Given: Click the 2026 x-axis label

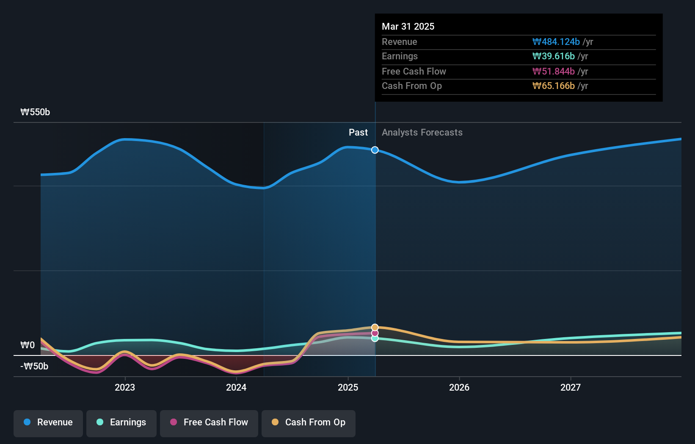Looking at the screenshot, I should pos(459,387).
